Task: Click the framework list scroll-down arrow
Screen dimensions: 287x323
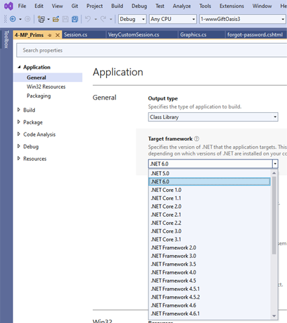Action: [274, 316]
